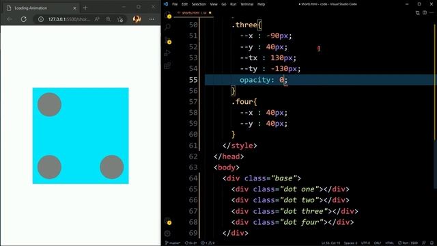Open the Run menu
Screen dimensions: 437x246
pos(234,4)
